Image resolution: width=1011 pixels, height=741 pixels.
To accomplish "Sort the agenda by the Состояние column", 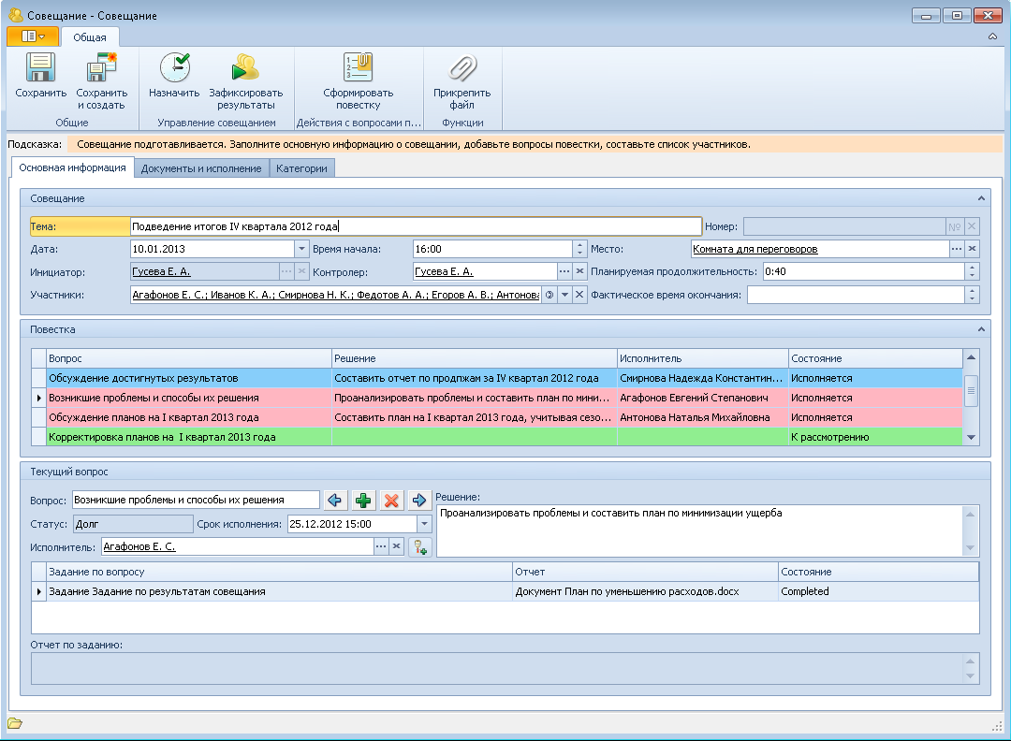I will [x=875, y=358].
